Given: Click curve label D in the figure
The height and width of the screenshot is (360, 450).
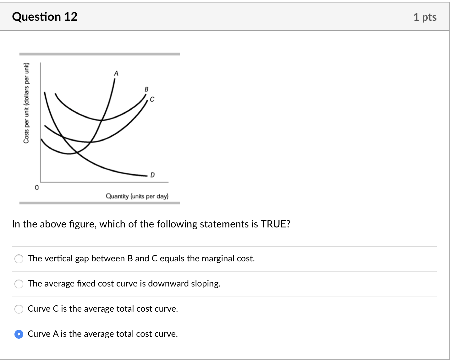Looking at the screenshot, I should 152,175.
